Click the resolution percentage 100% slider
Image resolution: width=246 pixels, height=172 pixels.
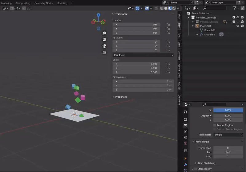(x=228, y=110)
